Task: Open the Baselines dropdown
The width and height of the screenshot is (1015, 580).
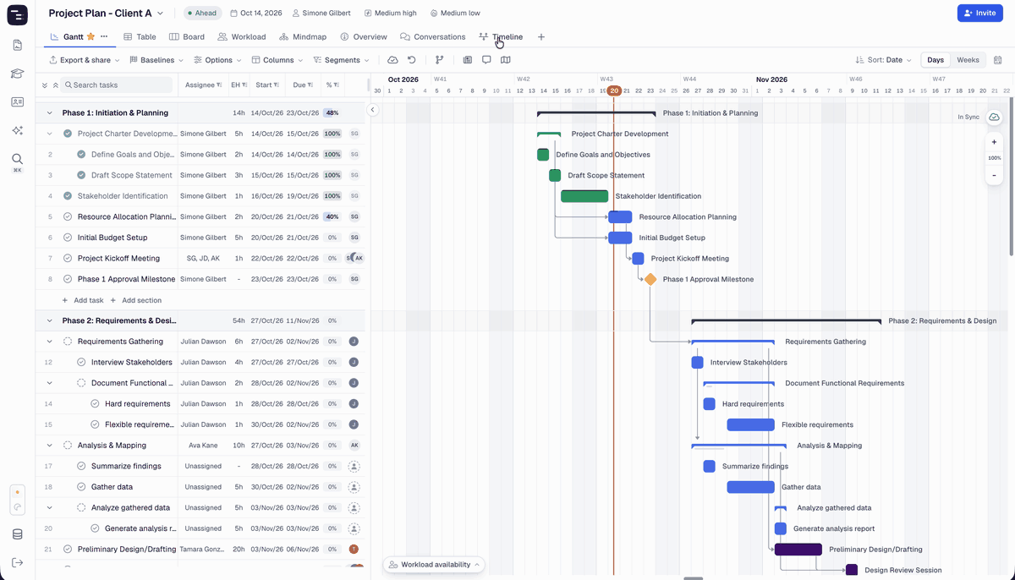Action: coord(157,60)
